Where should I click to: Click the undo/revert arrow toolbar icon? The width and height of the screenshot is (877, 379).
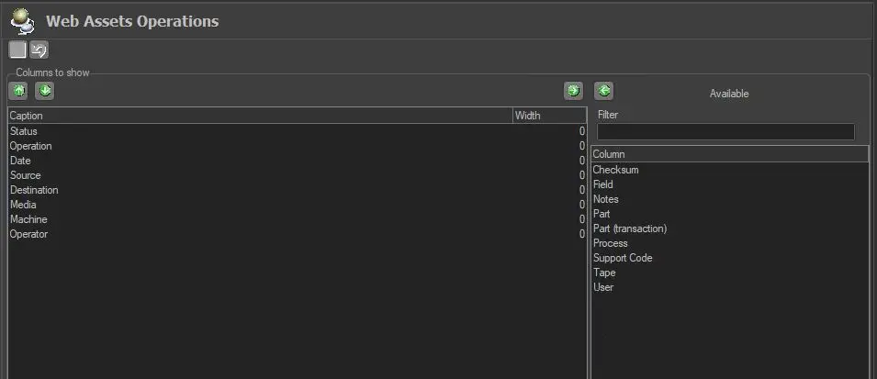tap(39, 50)
